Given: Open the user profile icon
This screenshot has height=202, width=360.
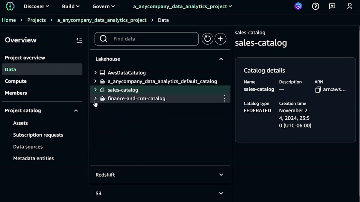Looking at the screenshot, I should 349,6.
